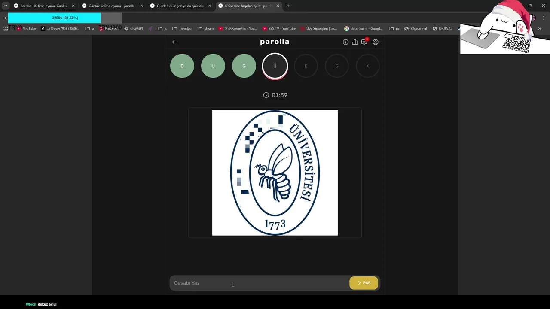Click the parolla title text
Viewport: 550px width, 309px height.
click(275, 42)
